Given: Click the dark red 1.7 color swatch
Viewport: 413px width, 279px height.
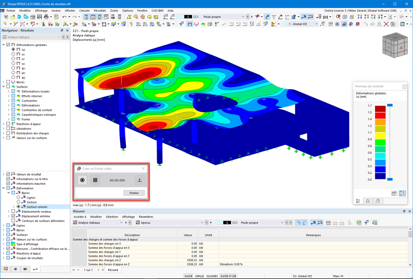Looking at the screenshot, I should [x=380, y=109].
